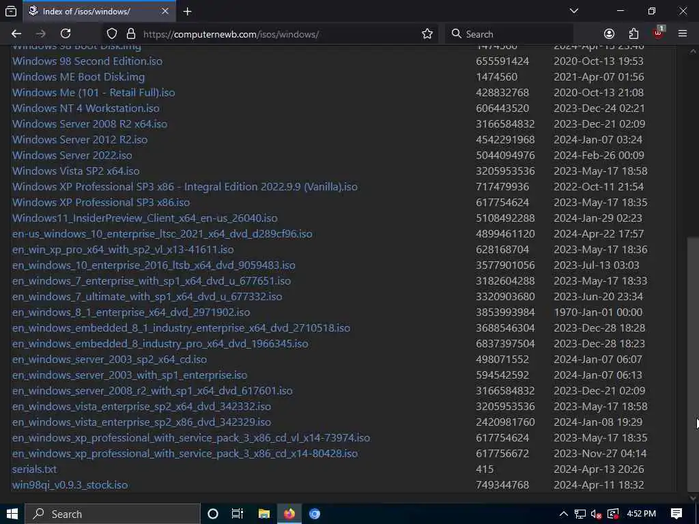Show hidden system tray icons
Screen dimensions: 699x524
pos(563,514)
